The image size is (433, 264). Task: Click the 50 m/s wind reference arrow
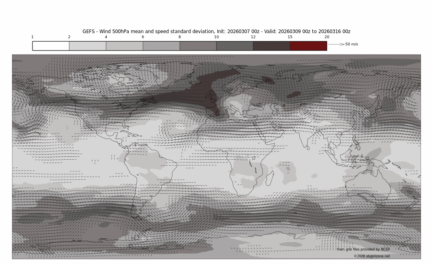coord(336,44)
